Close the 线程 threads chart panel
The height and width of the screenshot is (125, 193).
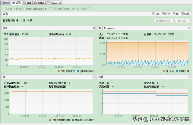coord(189,77)
